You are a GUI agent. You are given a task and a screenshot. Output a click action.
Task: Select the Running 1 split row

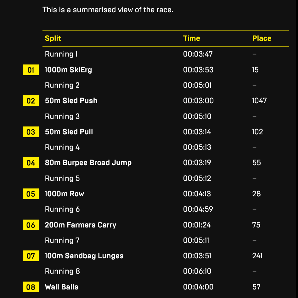coord(166,54)
